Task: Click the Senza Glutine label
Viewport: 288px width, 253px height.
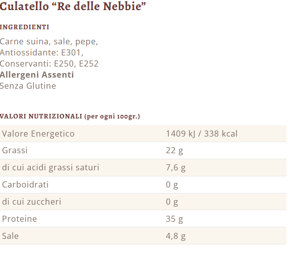Action: 28,86
